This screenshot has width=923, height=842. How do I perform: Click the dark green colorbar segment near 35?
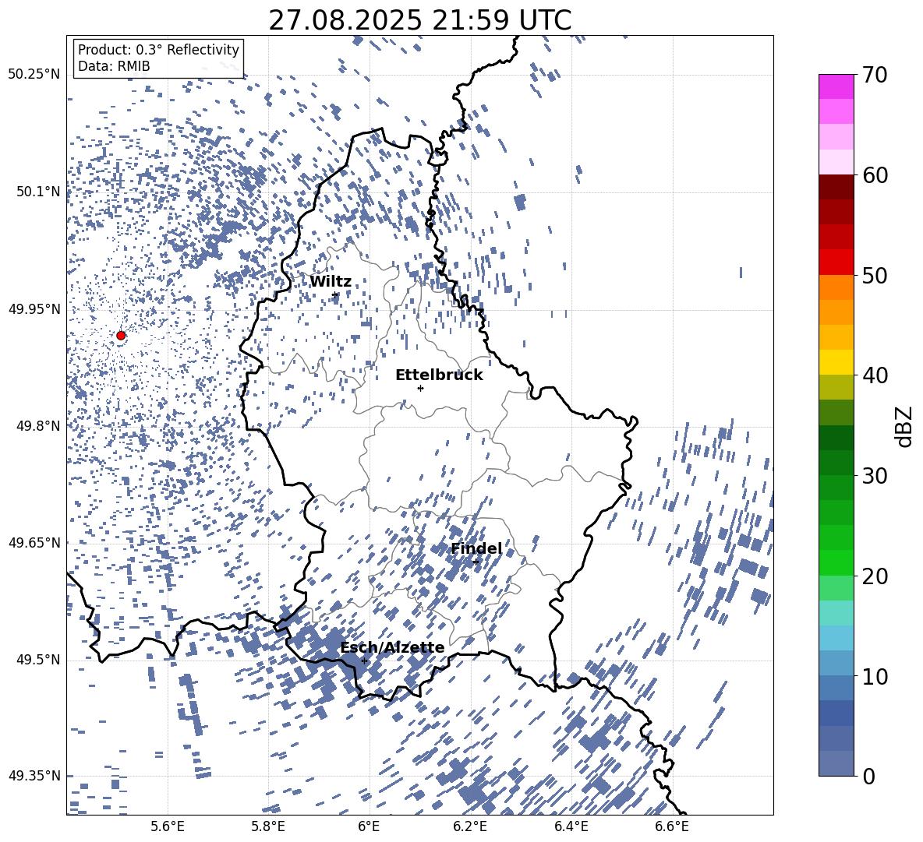pyautogui.click(x=836, y=438)
